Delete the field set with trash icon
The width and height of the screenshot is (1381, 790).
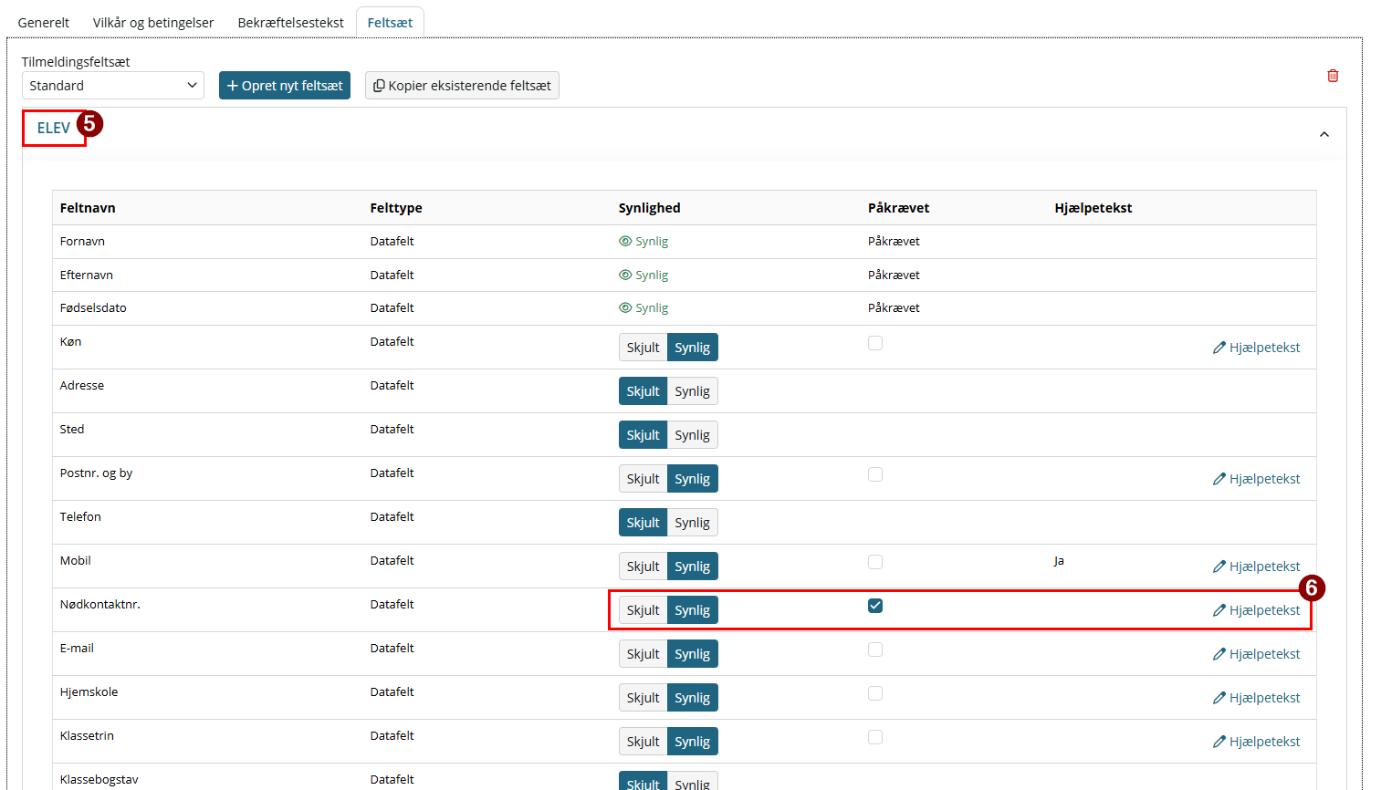(x=1333, y=76)
